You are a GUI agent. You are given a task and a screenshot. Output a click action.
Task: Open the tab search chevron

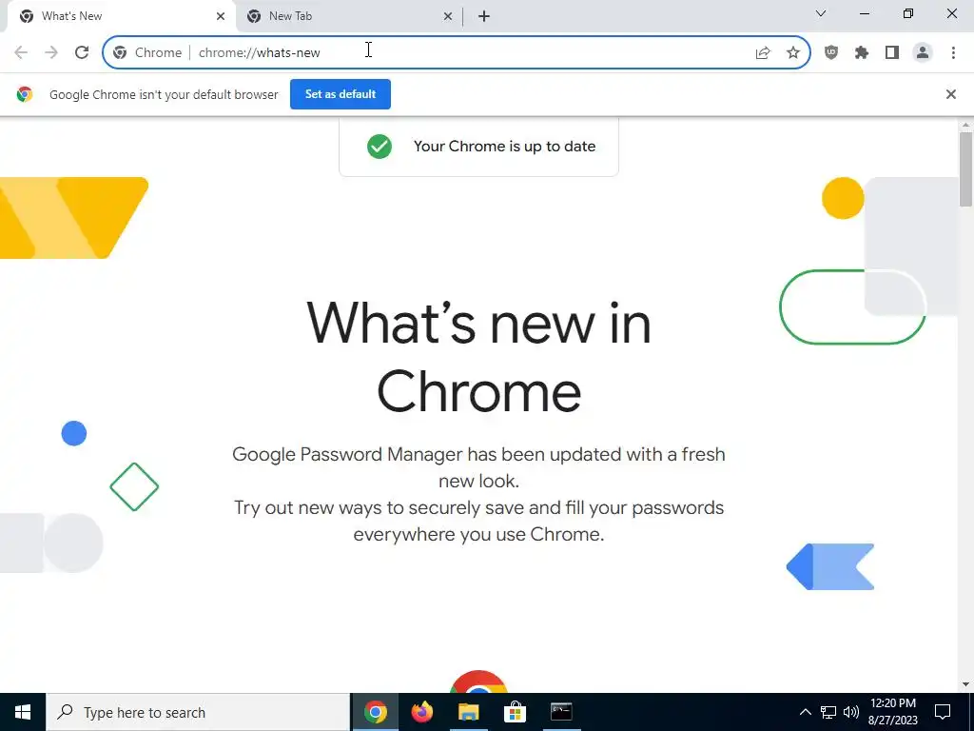[821, 13]
